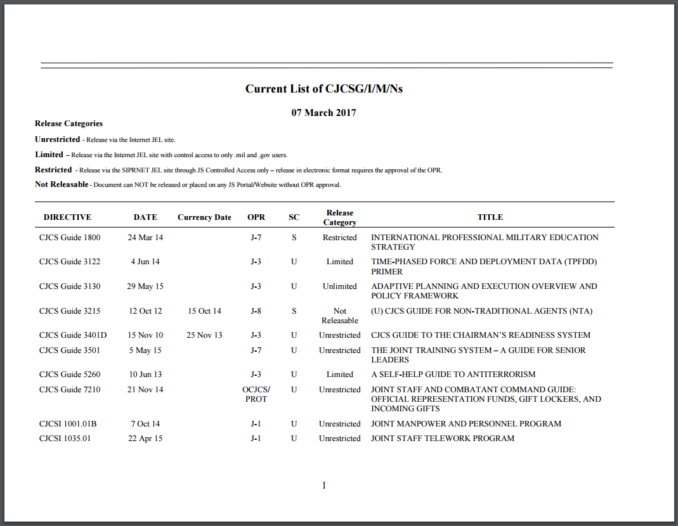Click the DIRECTIVE column header
Screen dimensions: 678x526
tap(67, 217)
